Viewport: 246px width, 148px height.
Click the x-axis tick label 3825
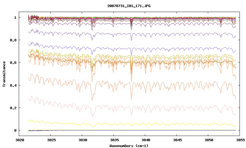point(51,140)
